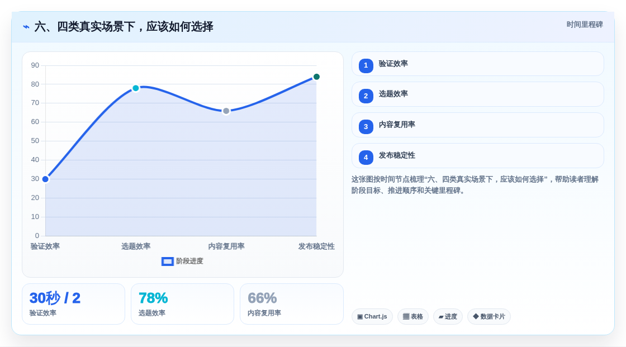Click the 验证效率 caption under 30秒 / 2
626x347 pixels.
click(42, 313)
